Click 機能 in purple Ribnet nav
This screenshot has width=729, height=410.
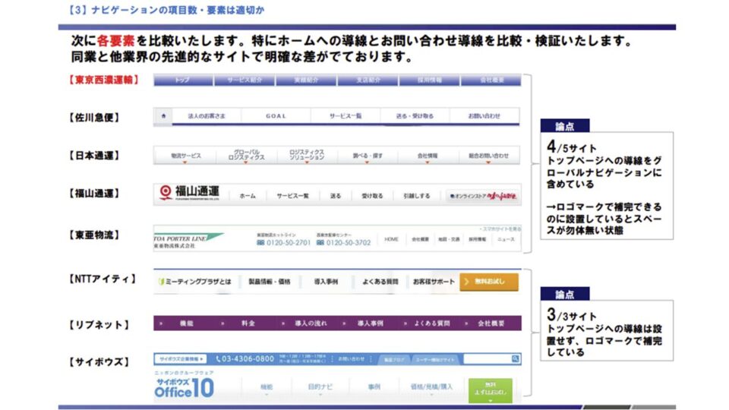[187, 323]
